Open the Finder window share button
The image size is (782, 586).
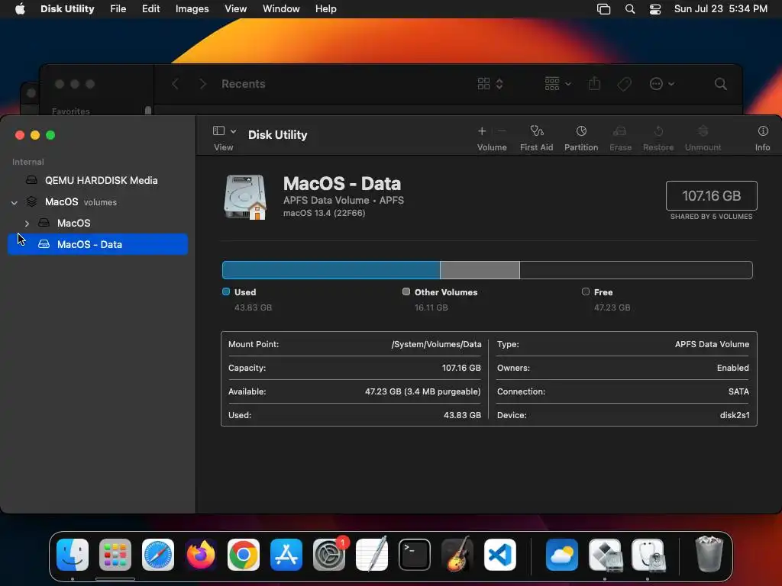[594, 84]
